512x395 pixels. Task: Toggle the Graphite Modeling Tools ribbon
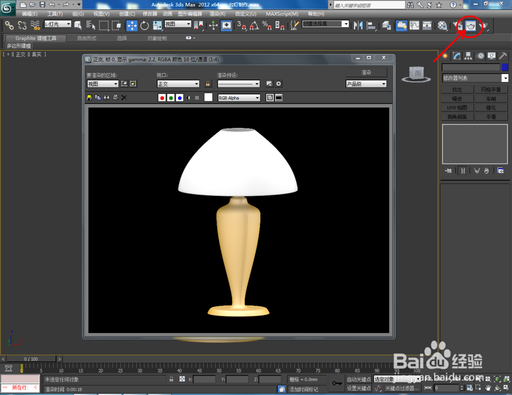[401, 25]
